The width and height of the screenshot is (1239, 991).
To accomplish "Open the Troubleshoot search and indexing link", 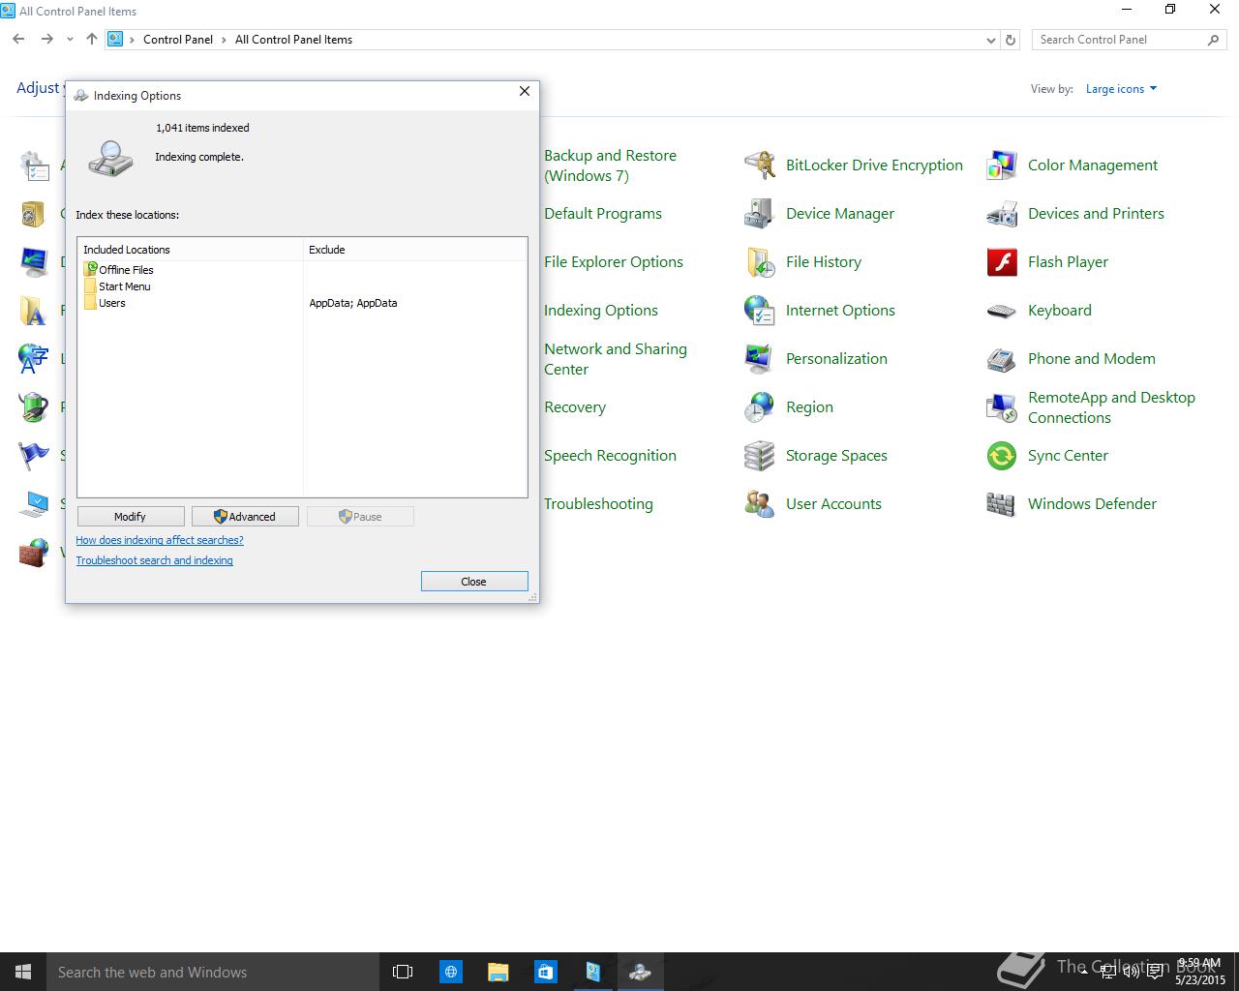I will tap(155, 560).
